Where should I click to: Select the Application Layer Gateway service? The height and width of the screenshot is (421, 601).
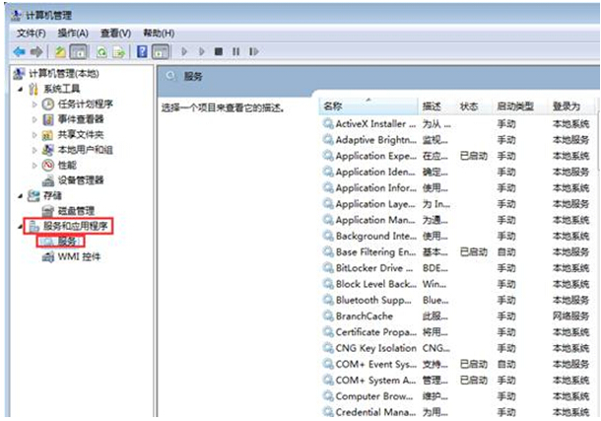tap(456, 204)
